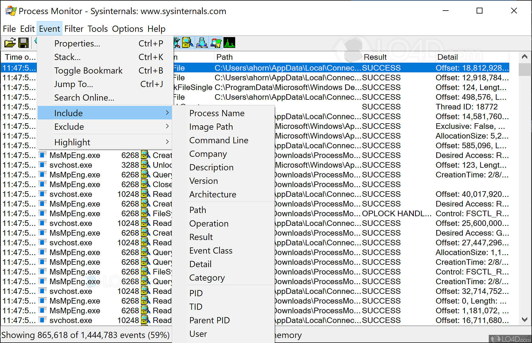Include by Parent PID
This screenshot has height=343, width=532.
[223, 320]
